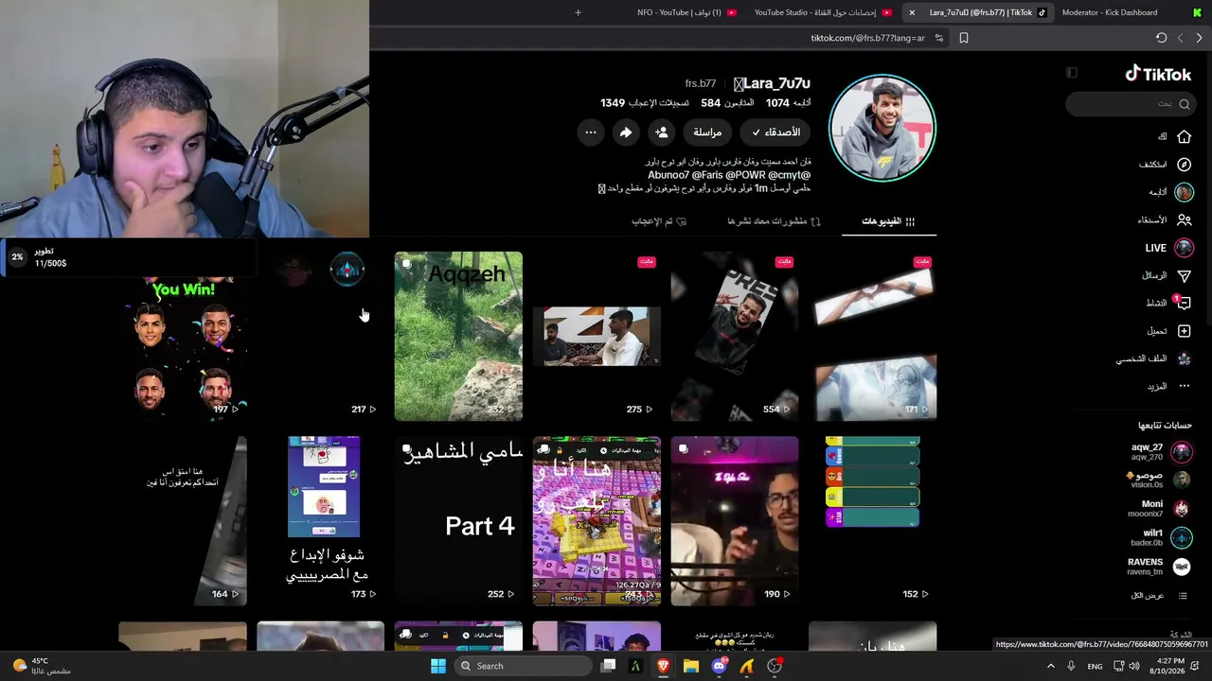Open a new browser tab
Image resolution: width=1212 pixels, height=681 pixels.
pyautogui.click(x=578, y=12)
